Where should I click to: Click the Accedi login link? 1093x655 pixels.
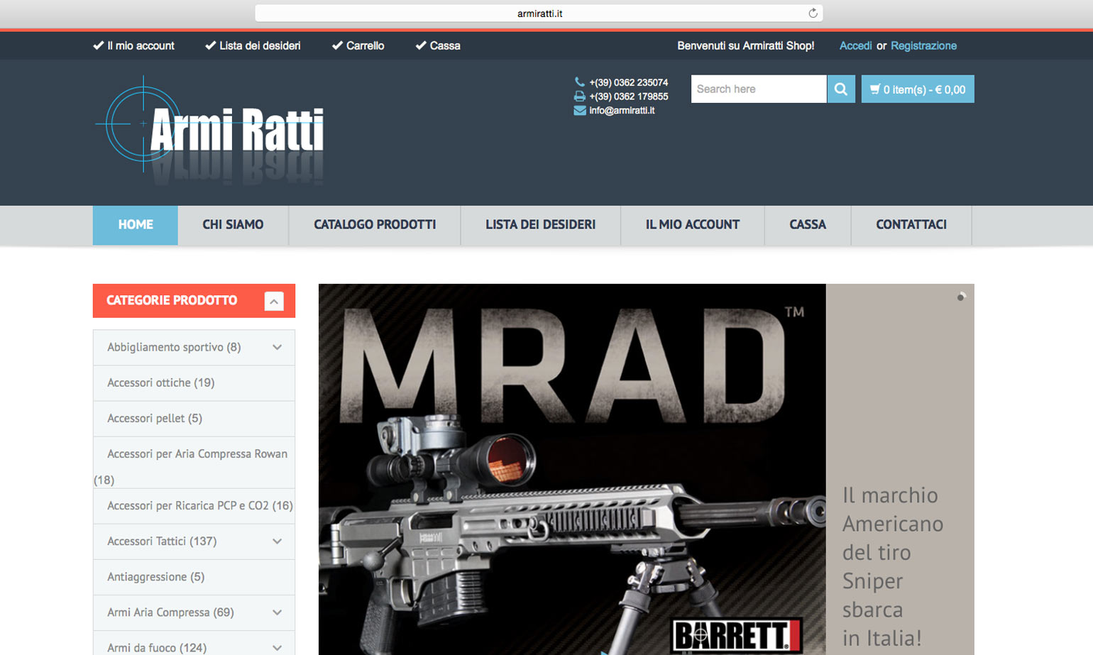tap(855, 46)
